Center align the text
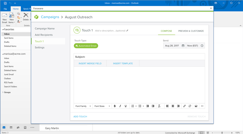Image resolution: width=243 pixels, height=134 pixels. tap(173, 106)
